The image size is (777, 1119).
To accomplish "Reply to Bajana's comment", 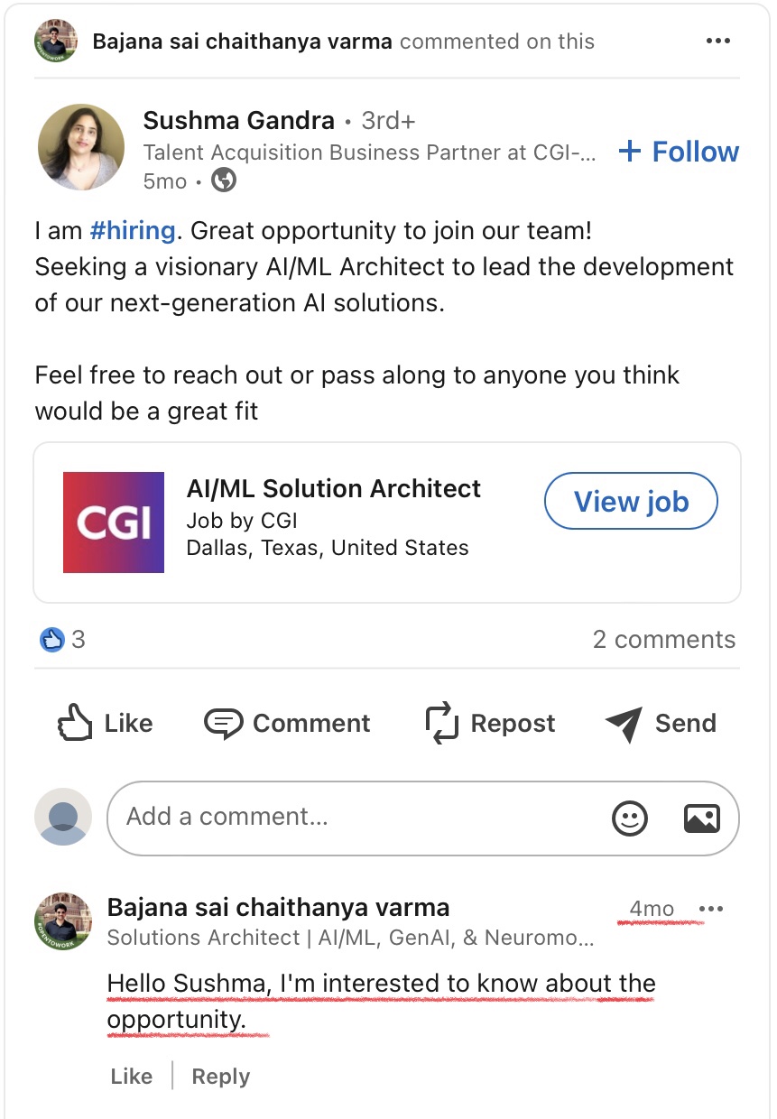I will point(221,1077).
